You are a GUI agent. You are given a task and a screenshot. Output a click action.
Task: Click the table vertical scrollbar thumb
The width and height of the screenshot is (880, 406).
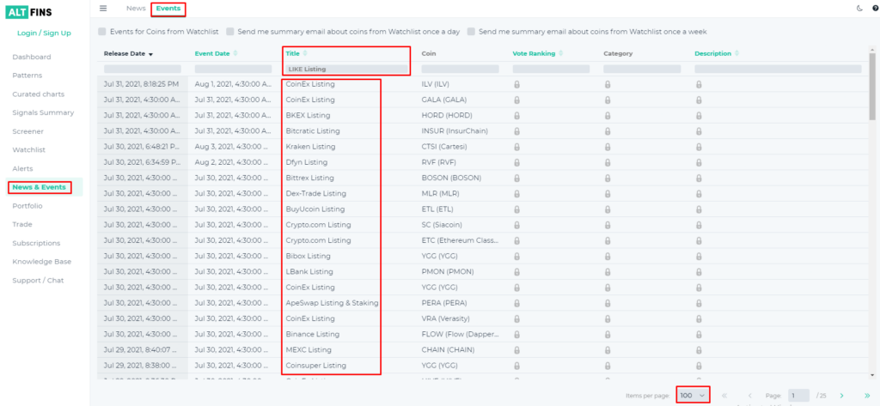[x=871, y=87]
